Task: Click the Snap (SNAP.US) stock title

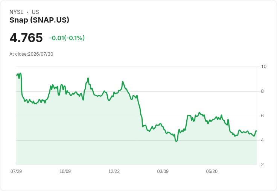Action: click(x=39, y=20)
